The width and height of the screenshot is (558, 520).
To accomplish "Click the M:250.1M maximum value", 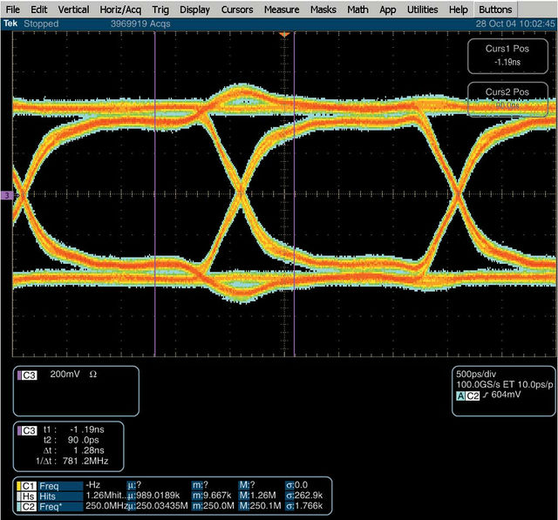I will click(x=260, y=505).
